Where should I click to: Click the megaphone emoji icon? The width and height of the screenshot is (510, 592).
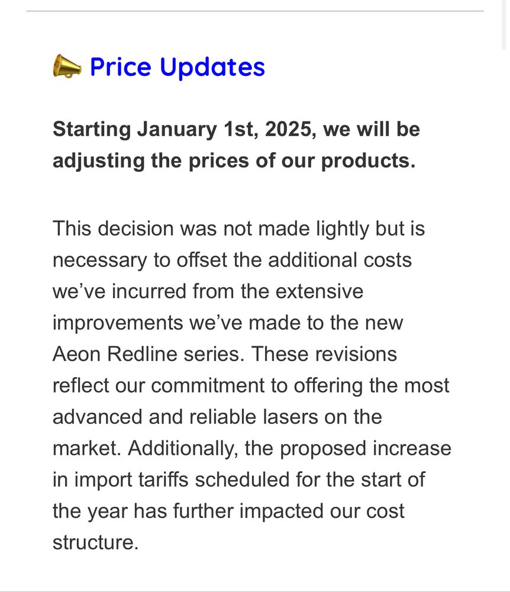pos(67,66)
